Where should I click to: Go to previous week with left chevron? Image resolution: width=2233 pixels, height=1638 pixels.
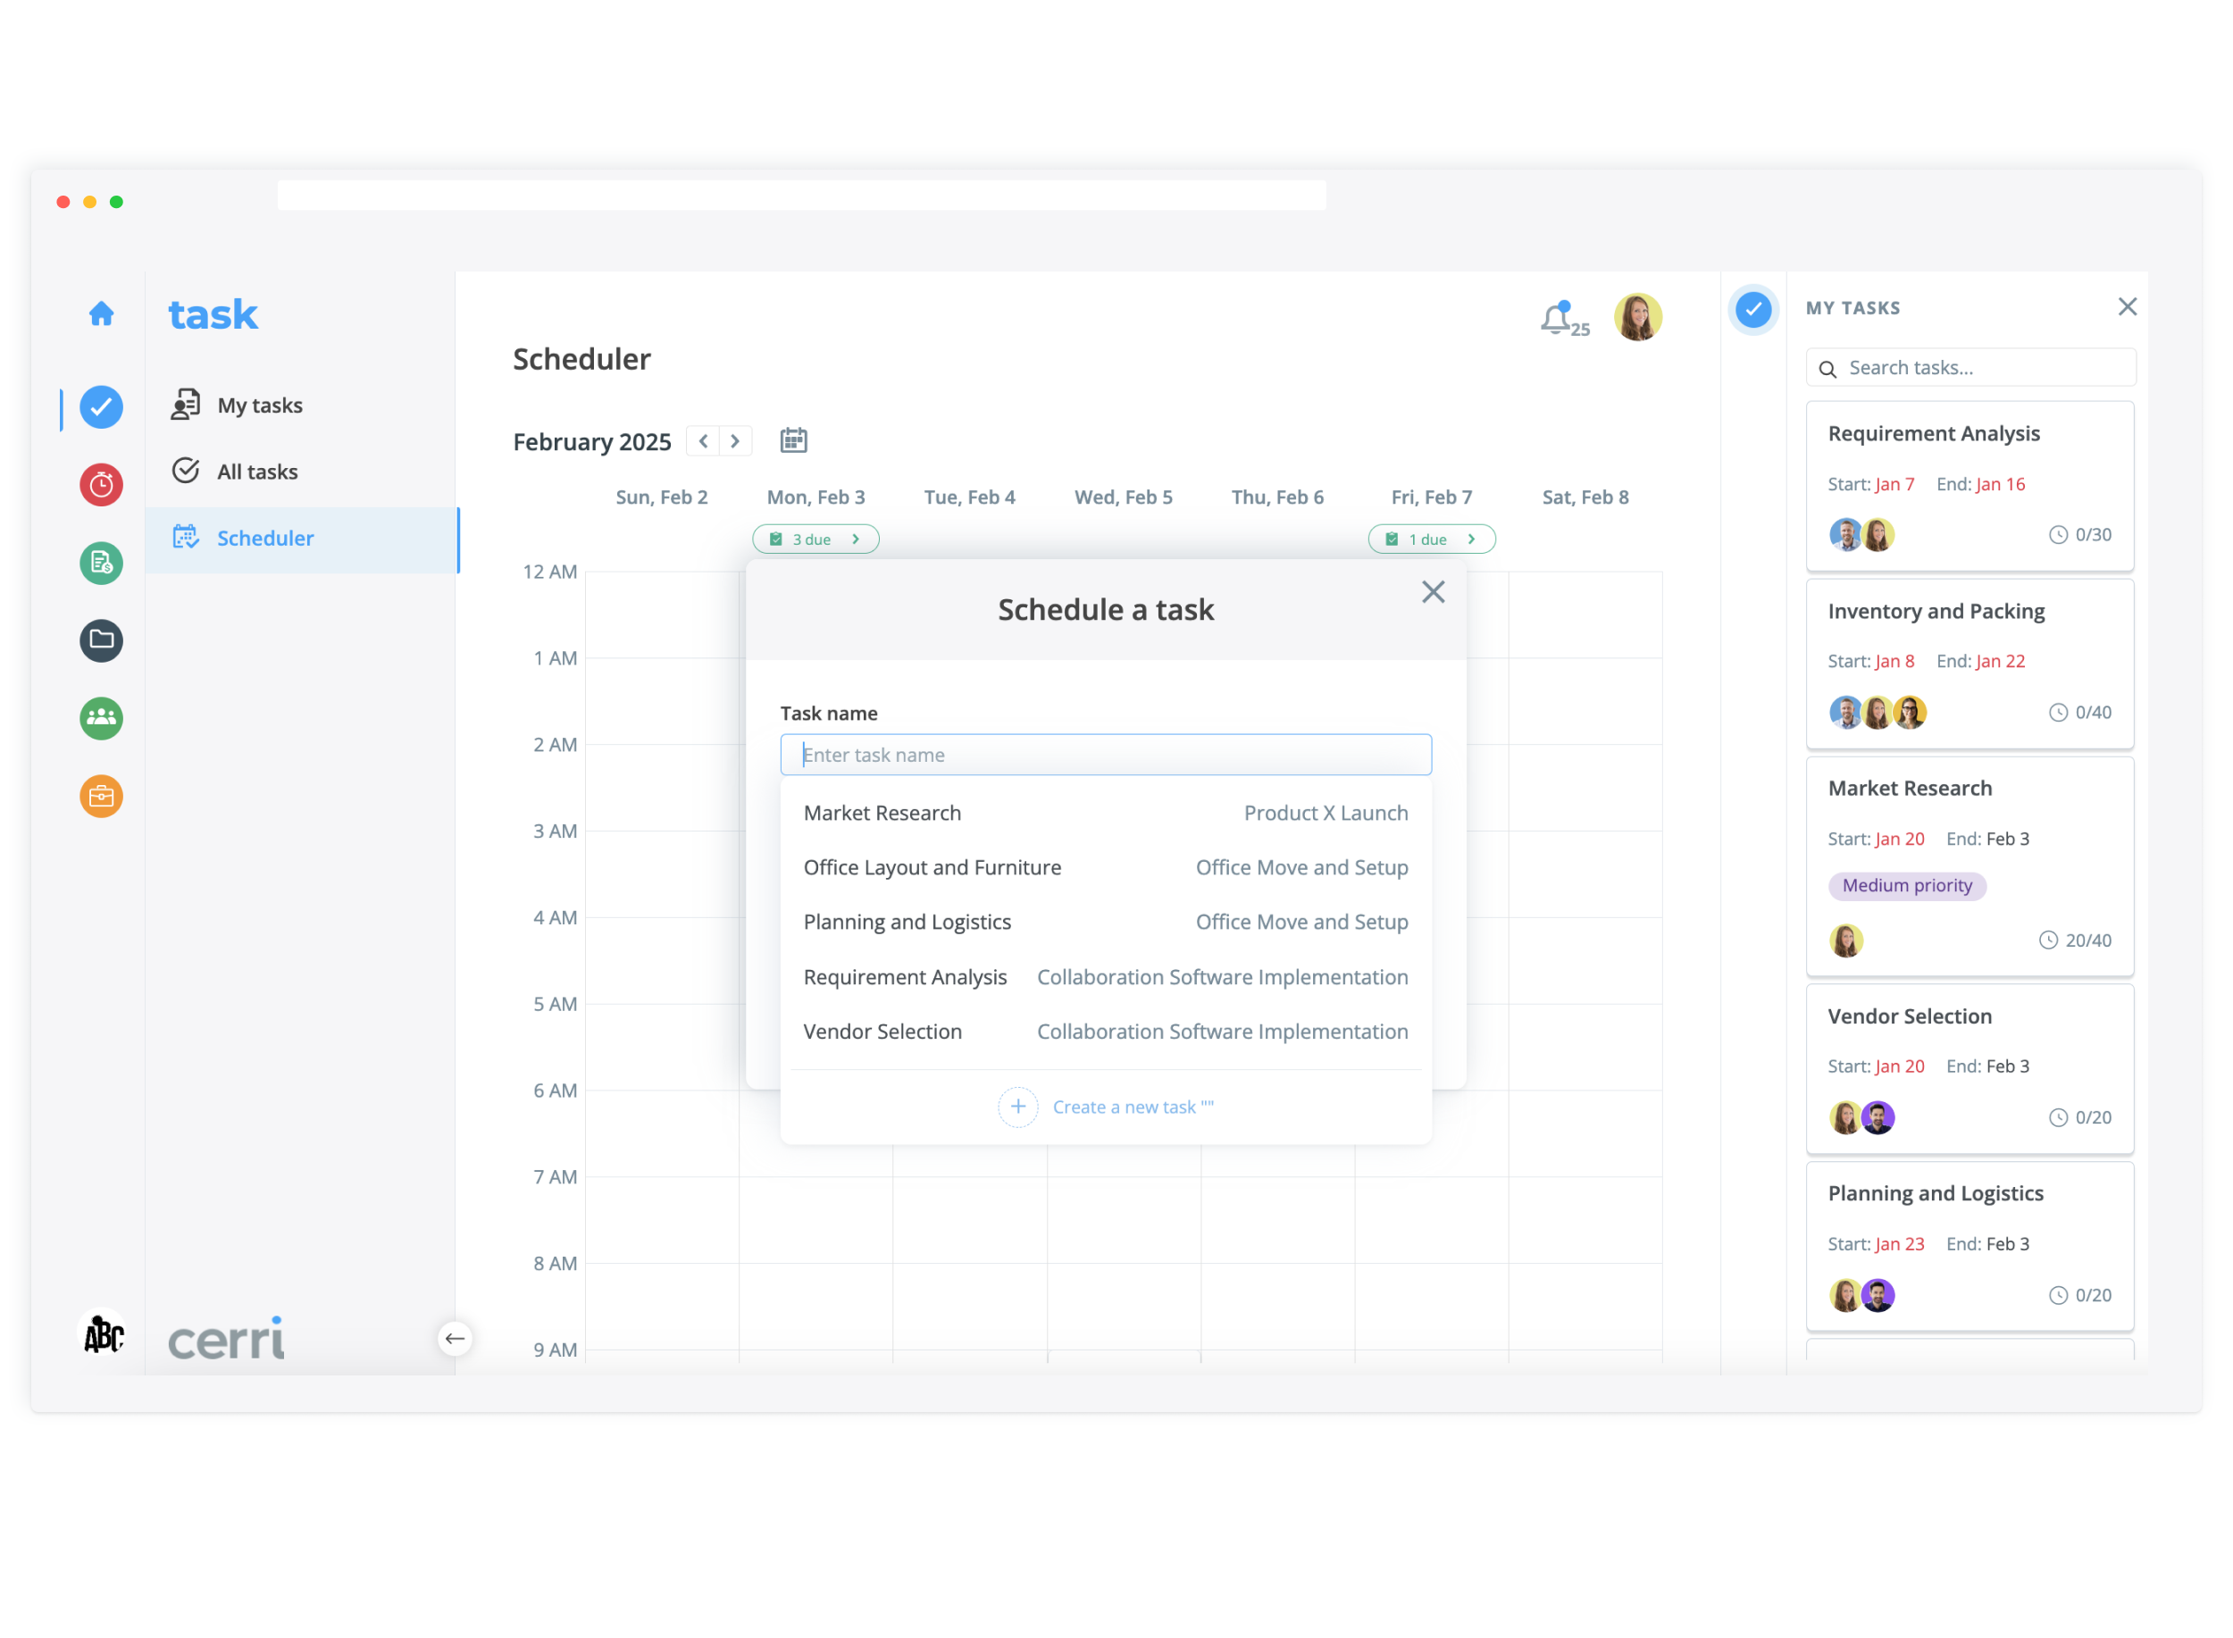pos(703,441)
